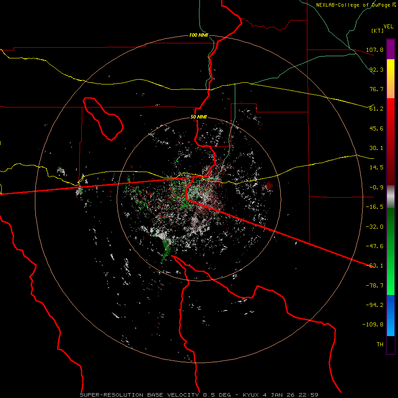Click the dark red velocity blob east of radar

point(269,186)
